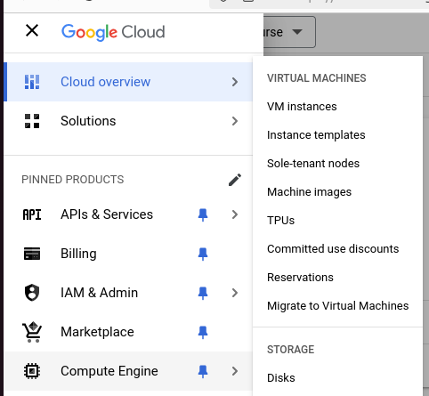429x396 pixels.
Task: Unpin Marketplace from pinned products
Action: (203, 332)
